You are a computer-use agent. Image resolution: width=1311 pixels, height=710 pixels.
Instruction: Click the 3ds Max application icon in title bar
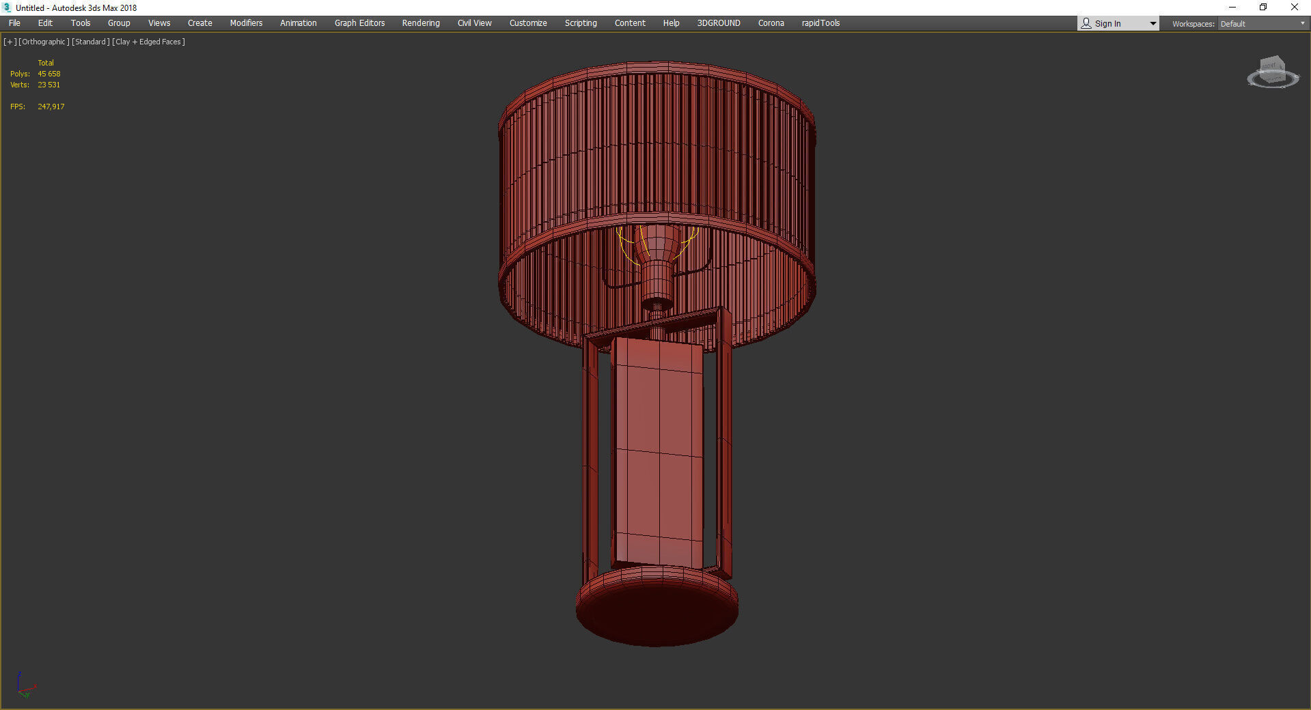[x=7, y=8]
